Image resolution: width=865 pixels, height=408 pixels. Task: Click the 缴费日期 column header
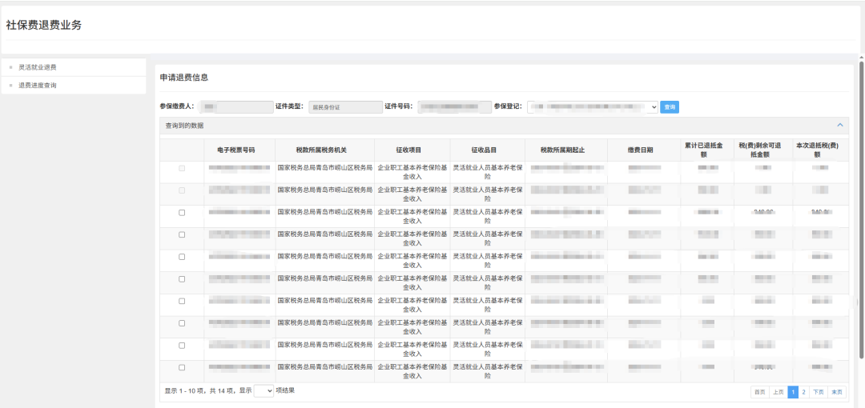[x=644, y=150]
